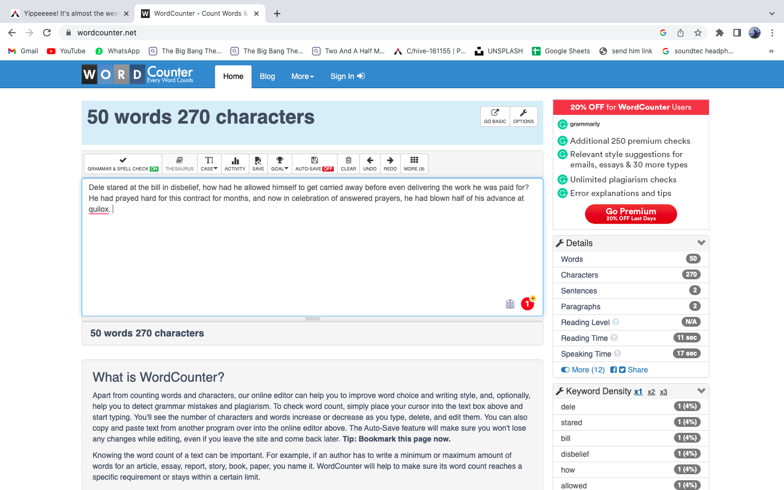Click the Grammarly error count badge
Screen dimensions: 784x490
click(528, 304)
